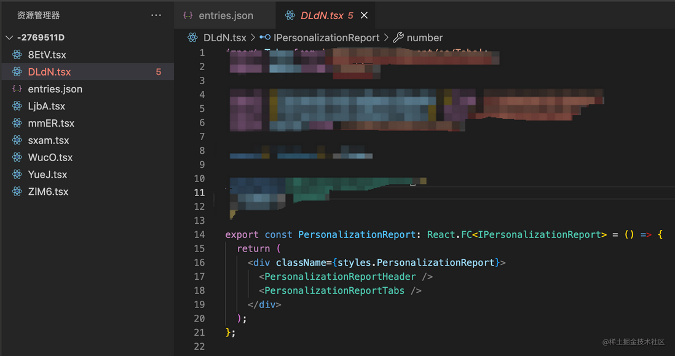Image resolution: width=675 pixels, height=356 pixels.
Task: Click the return keyword on line 15
Action: pos(253,248)
